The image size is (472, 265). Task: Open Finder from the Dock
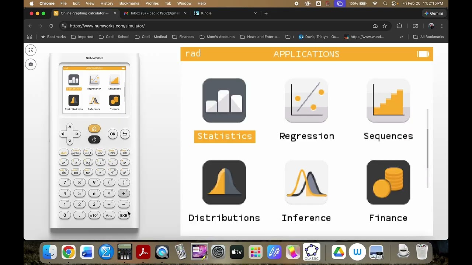click(x=49, y=252)
